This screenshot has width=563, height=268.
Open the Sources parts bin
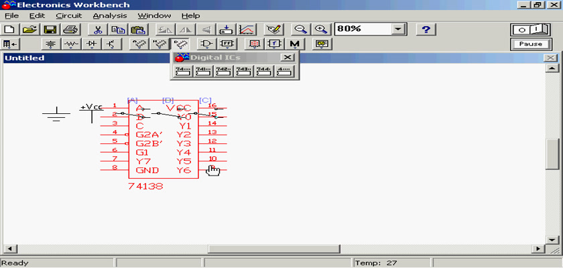click(x=52, y=44)
